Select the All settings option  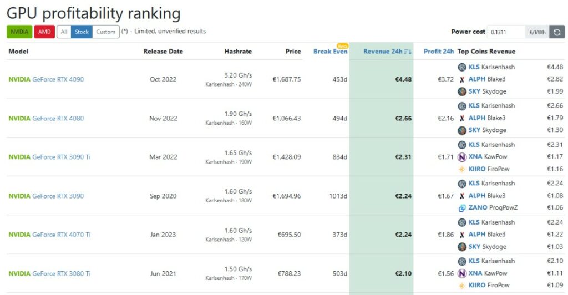click(x=64, y=32)
